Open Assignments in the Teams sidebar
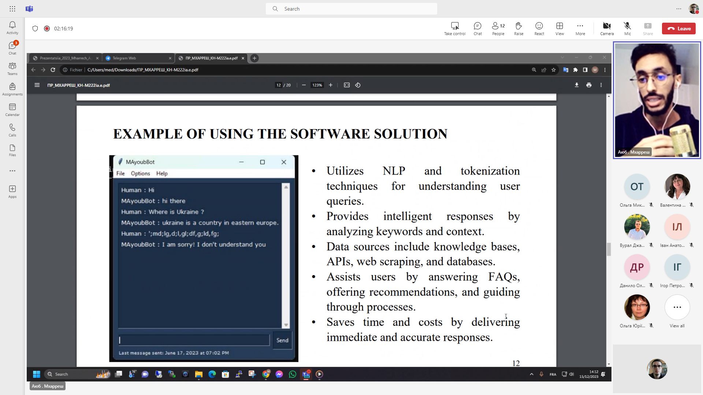This screenshot has width=703, height=395. click(12, 89)
